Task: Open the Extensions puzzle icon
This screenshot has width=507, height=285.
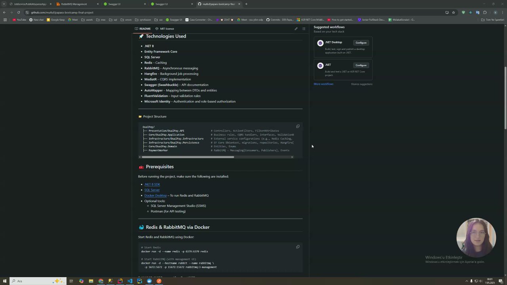Action: coord(485,12)
